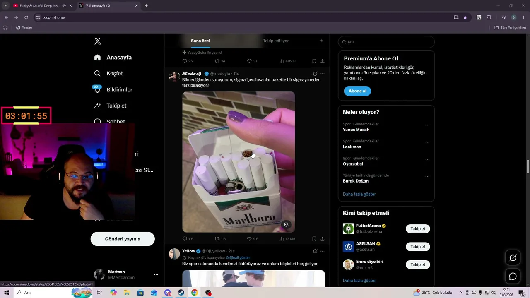Click Gönderi yayınla button

pos(123,239)
